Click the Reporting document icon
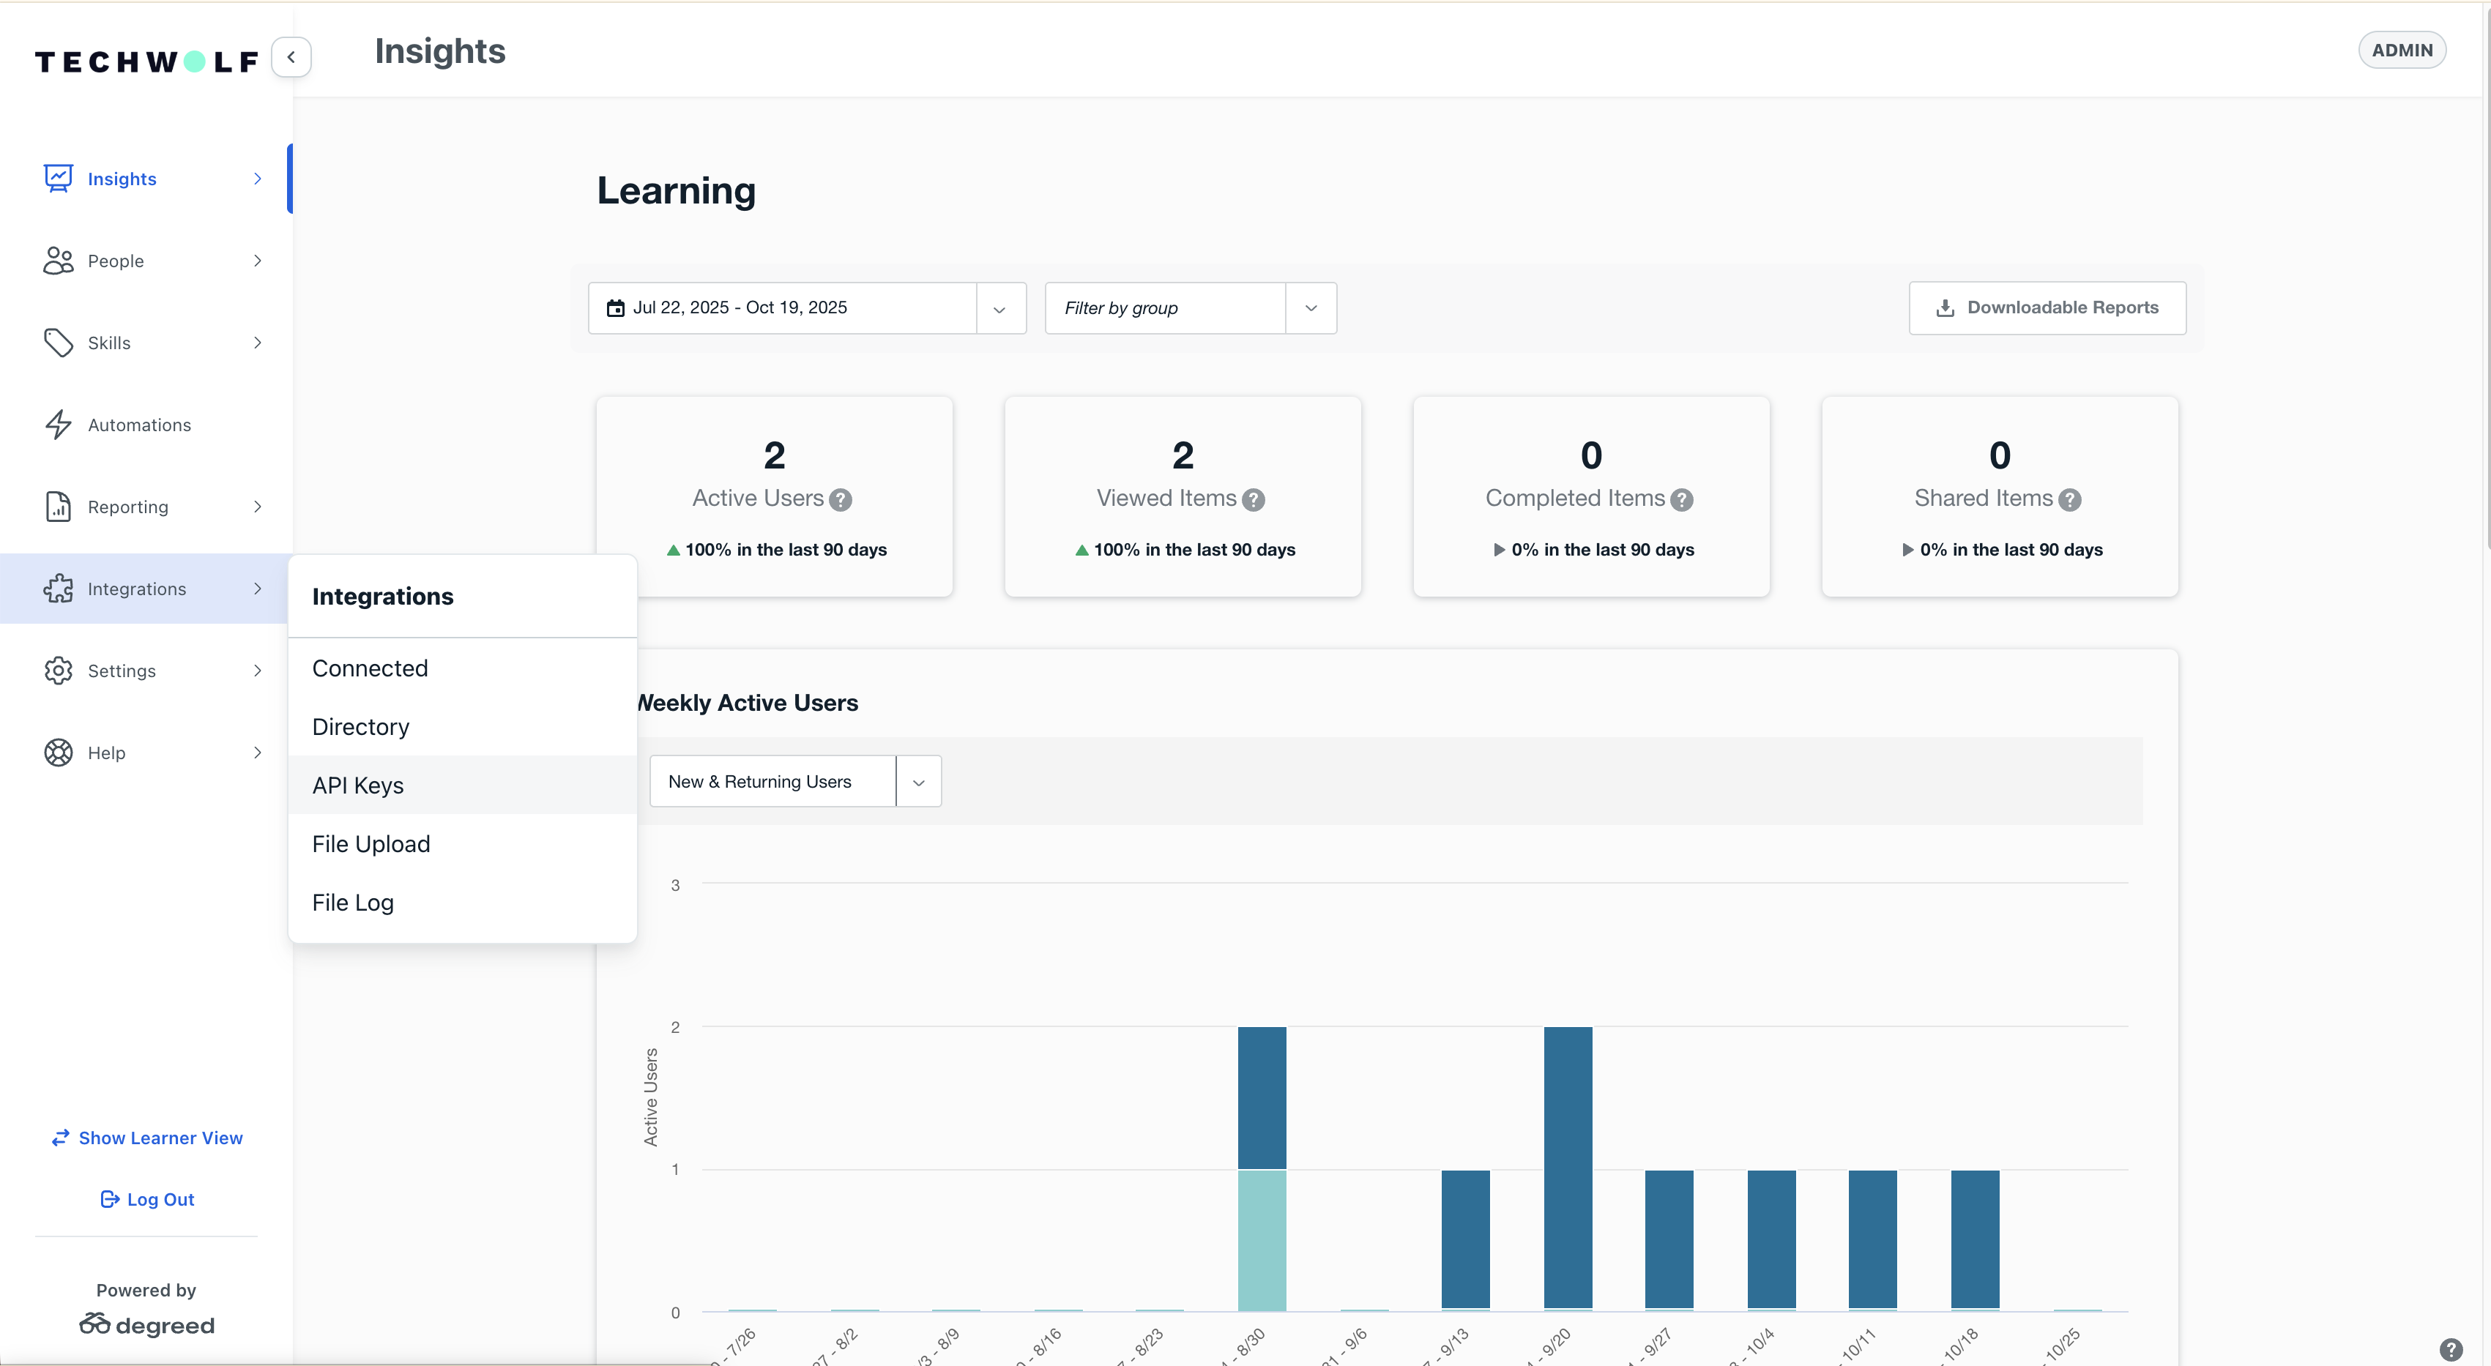Image resolution: width=2491 pixels, height=1366 pixels. click(58, 507)
